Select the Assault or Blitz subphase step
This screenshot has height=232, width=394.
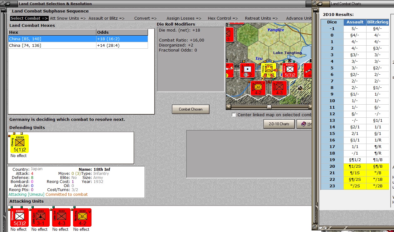click(x=106, y=18)
